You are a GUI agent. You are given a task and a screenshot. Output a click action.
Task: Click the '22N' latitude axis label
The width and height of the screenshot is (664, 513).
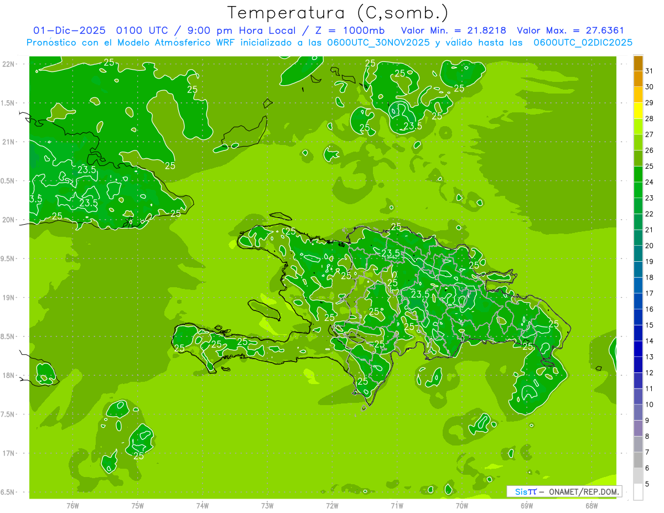(x=9, y=64)
